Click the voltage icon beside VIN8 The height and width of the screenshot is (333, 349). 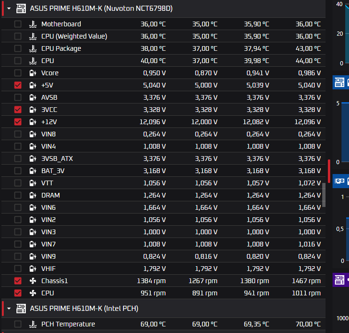33,134
